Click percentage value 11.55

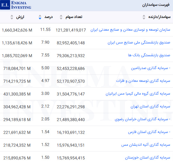(x=45, y=29)
